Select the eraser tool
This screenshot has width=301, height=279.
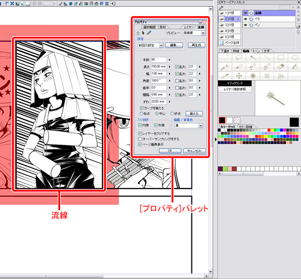[x=281, y=67]
